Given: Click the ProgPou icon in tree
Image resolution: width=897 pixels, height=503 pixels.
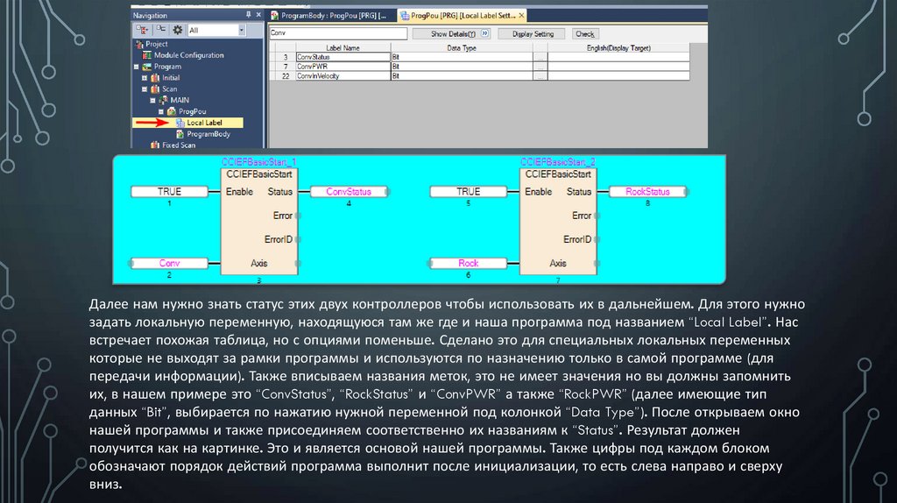Looking at the screenshot, I should [171, 111].
